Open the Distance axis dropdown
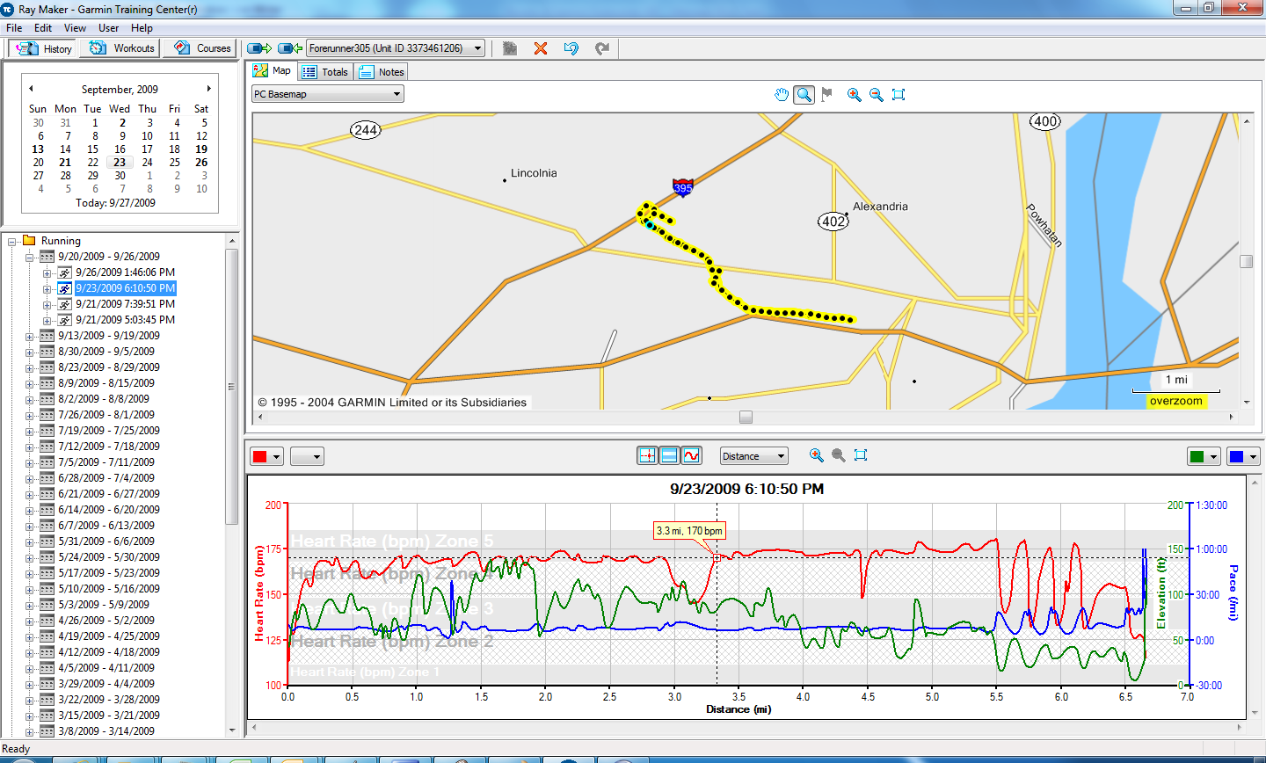 (x=753, y=456)
